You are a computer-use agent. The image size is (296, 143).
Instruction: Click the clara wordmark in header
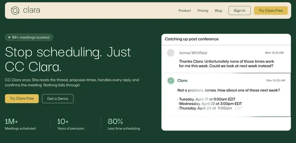pos(31,10)
